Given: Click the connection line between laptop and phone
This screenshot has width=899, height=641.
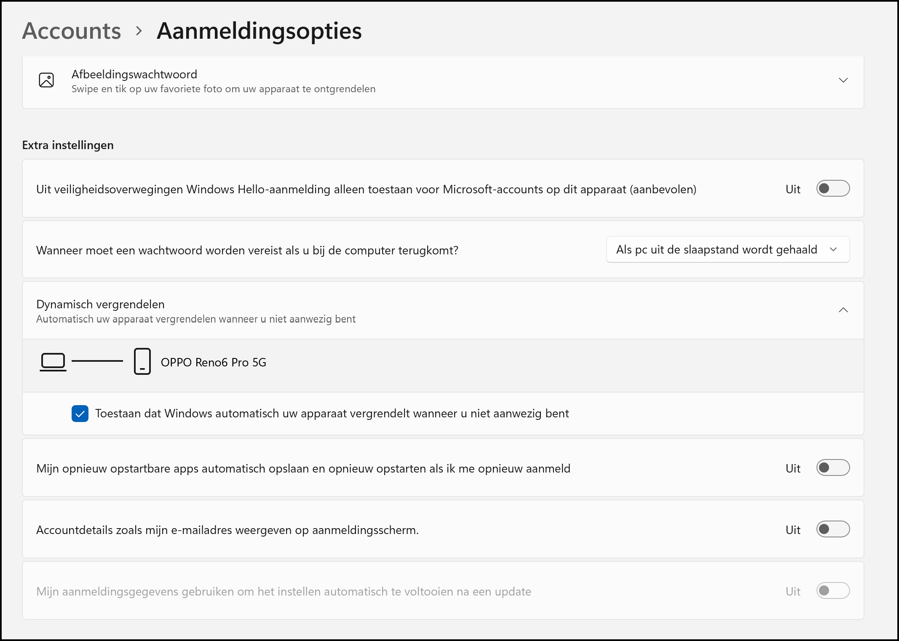Looking at the screenshot, I should coord(97,361).
